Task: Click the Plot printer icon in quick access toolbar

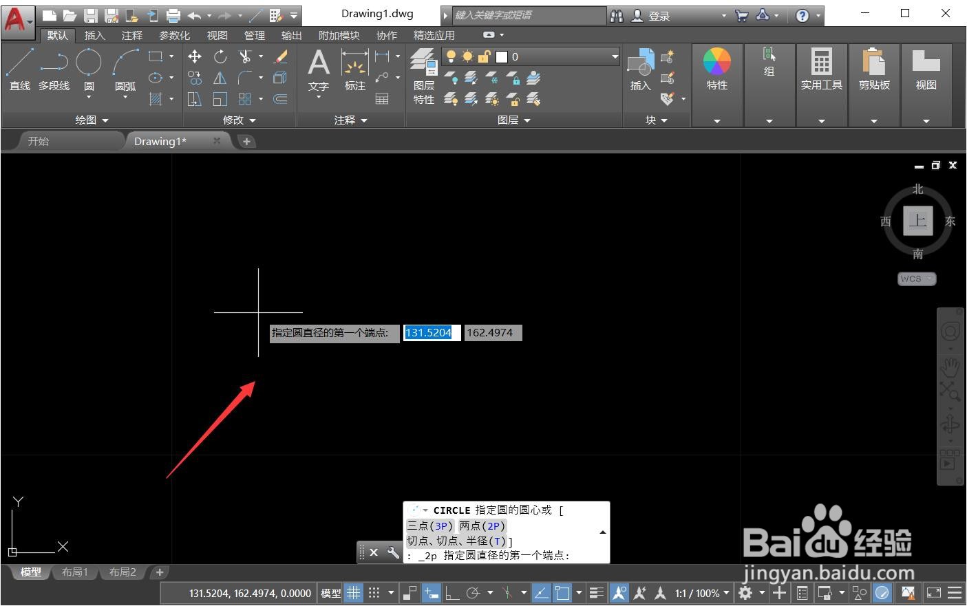Action: click(x=173, y=15)
